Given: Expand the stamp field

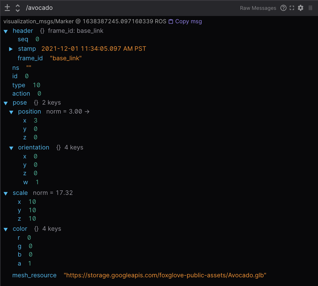Looking at the screenshot, I should (11, 49).
